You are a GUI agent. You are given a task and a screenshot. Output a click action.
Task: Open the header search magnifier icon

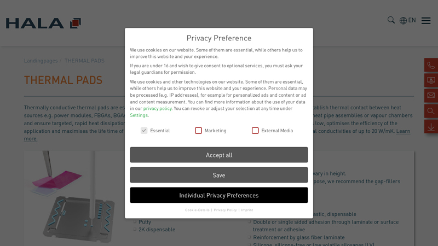coord(391,20)
